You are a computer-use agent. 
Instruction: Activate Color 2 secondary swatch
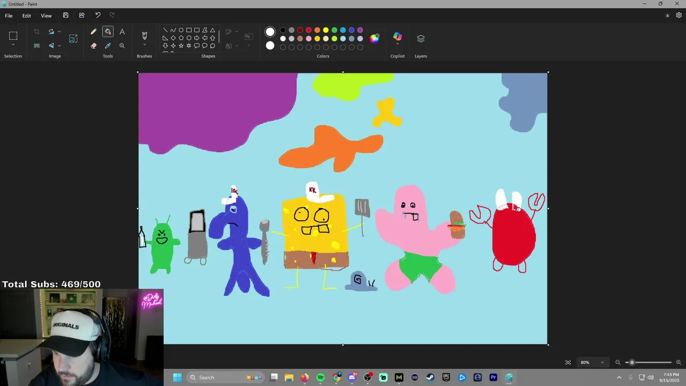pos(270,46)
